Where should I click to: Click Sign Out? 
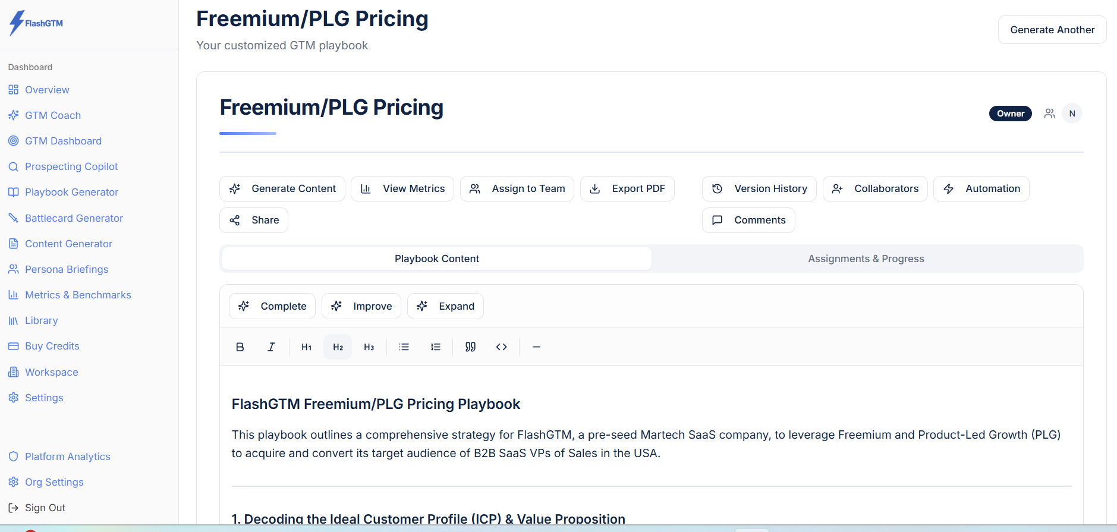pyautogui.click(x=37, y=508)
